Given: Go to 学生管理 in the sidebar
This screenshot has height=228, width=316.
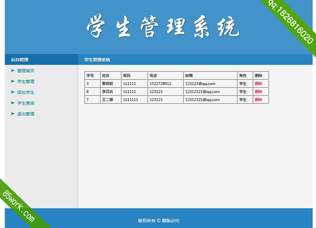Looking at the screenshot, I should pyautogui.click(x=26, y=82).
